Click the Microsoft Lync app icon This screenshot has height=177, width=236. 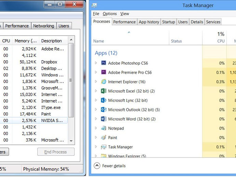[104, 100]
